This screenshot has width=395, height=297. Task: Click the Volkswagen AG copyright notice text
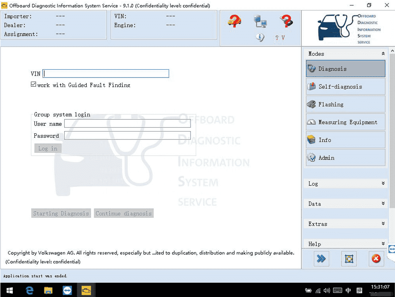click(151, 253)
